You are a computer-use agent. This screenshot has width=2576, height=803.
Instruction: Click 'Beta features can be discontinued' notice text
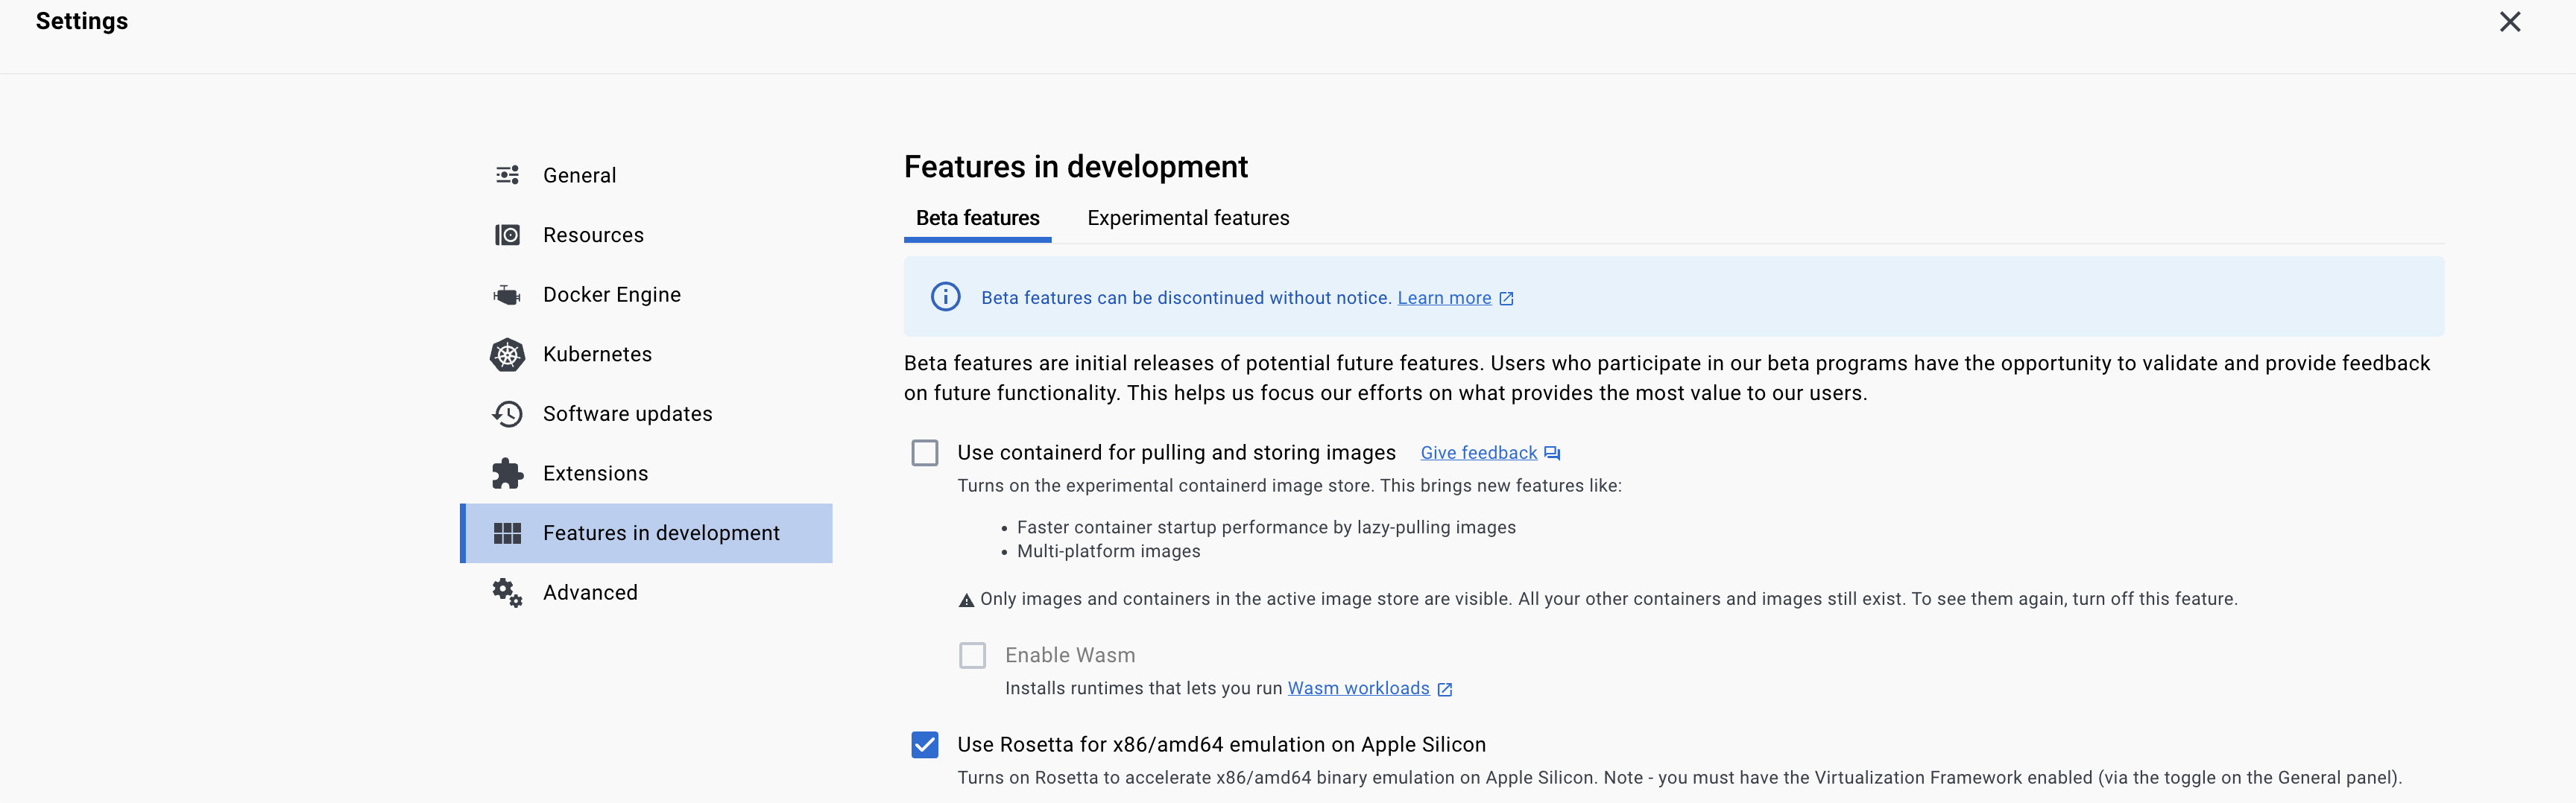(1186, 298)
